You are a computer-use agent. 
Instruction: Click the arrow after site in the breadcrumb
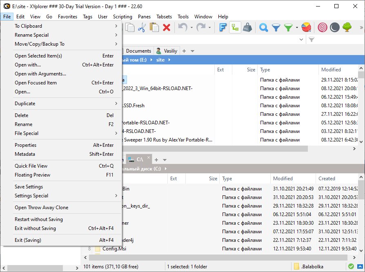coord(169,60)
